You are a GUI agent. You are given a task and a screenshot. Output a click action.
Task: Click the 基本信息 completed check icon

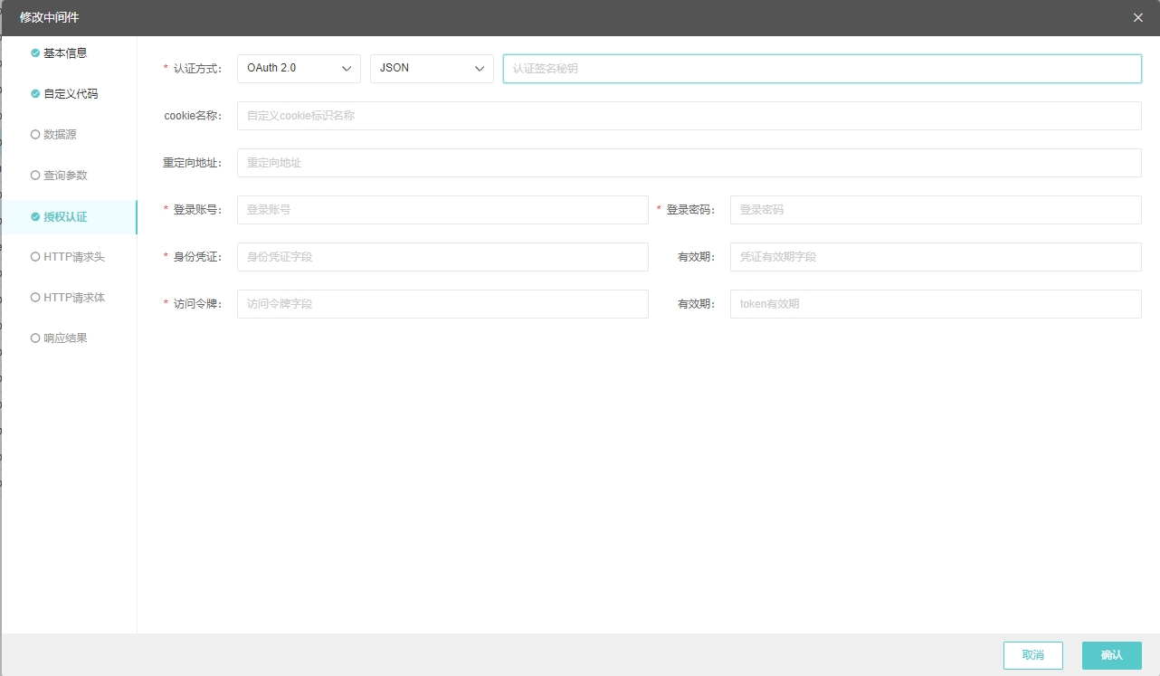tap(35, 53)
